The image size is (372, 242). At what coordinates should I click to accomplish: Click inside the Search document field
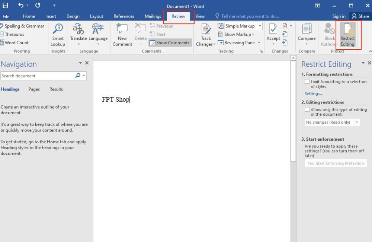pyautogui.click(x=38, y=76)
